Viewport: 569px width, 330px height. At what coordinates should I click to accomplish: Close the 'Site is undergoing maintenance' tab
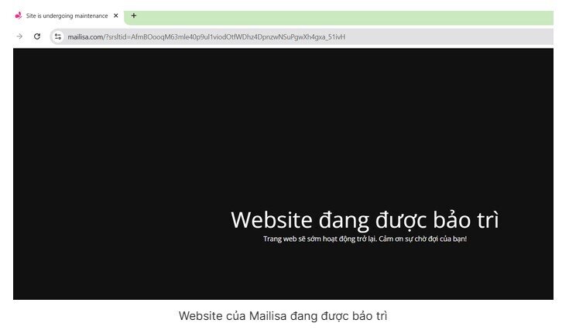click(x=116, y=15)
